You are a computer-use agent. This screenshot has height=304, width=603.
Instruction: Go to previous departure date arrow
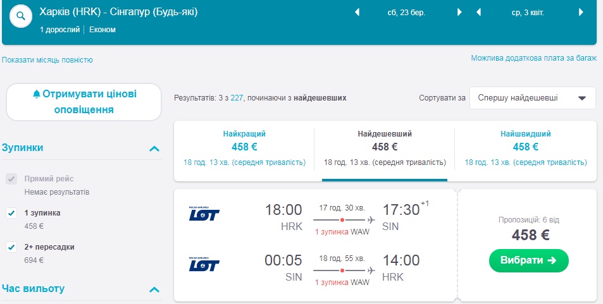[357, 12]
